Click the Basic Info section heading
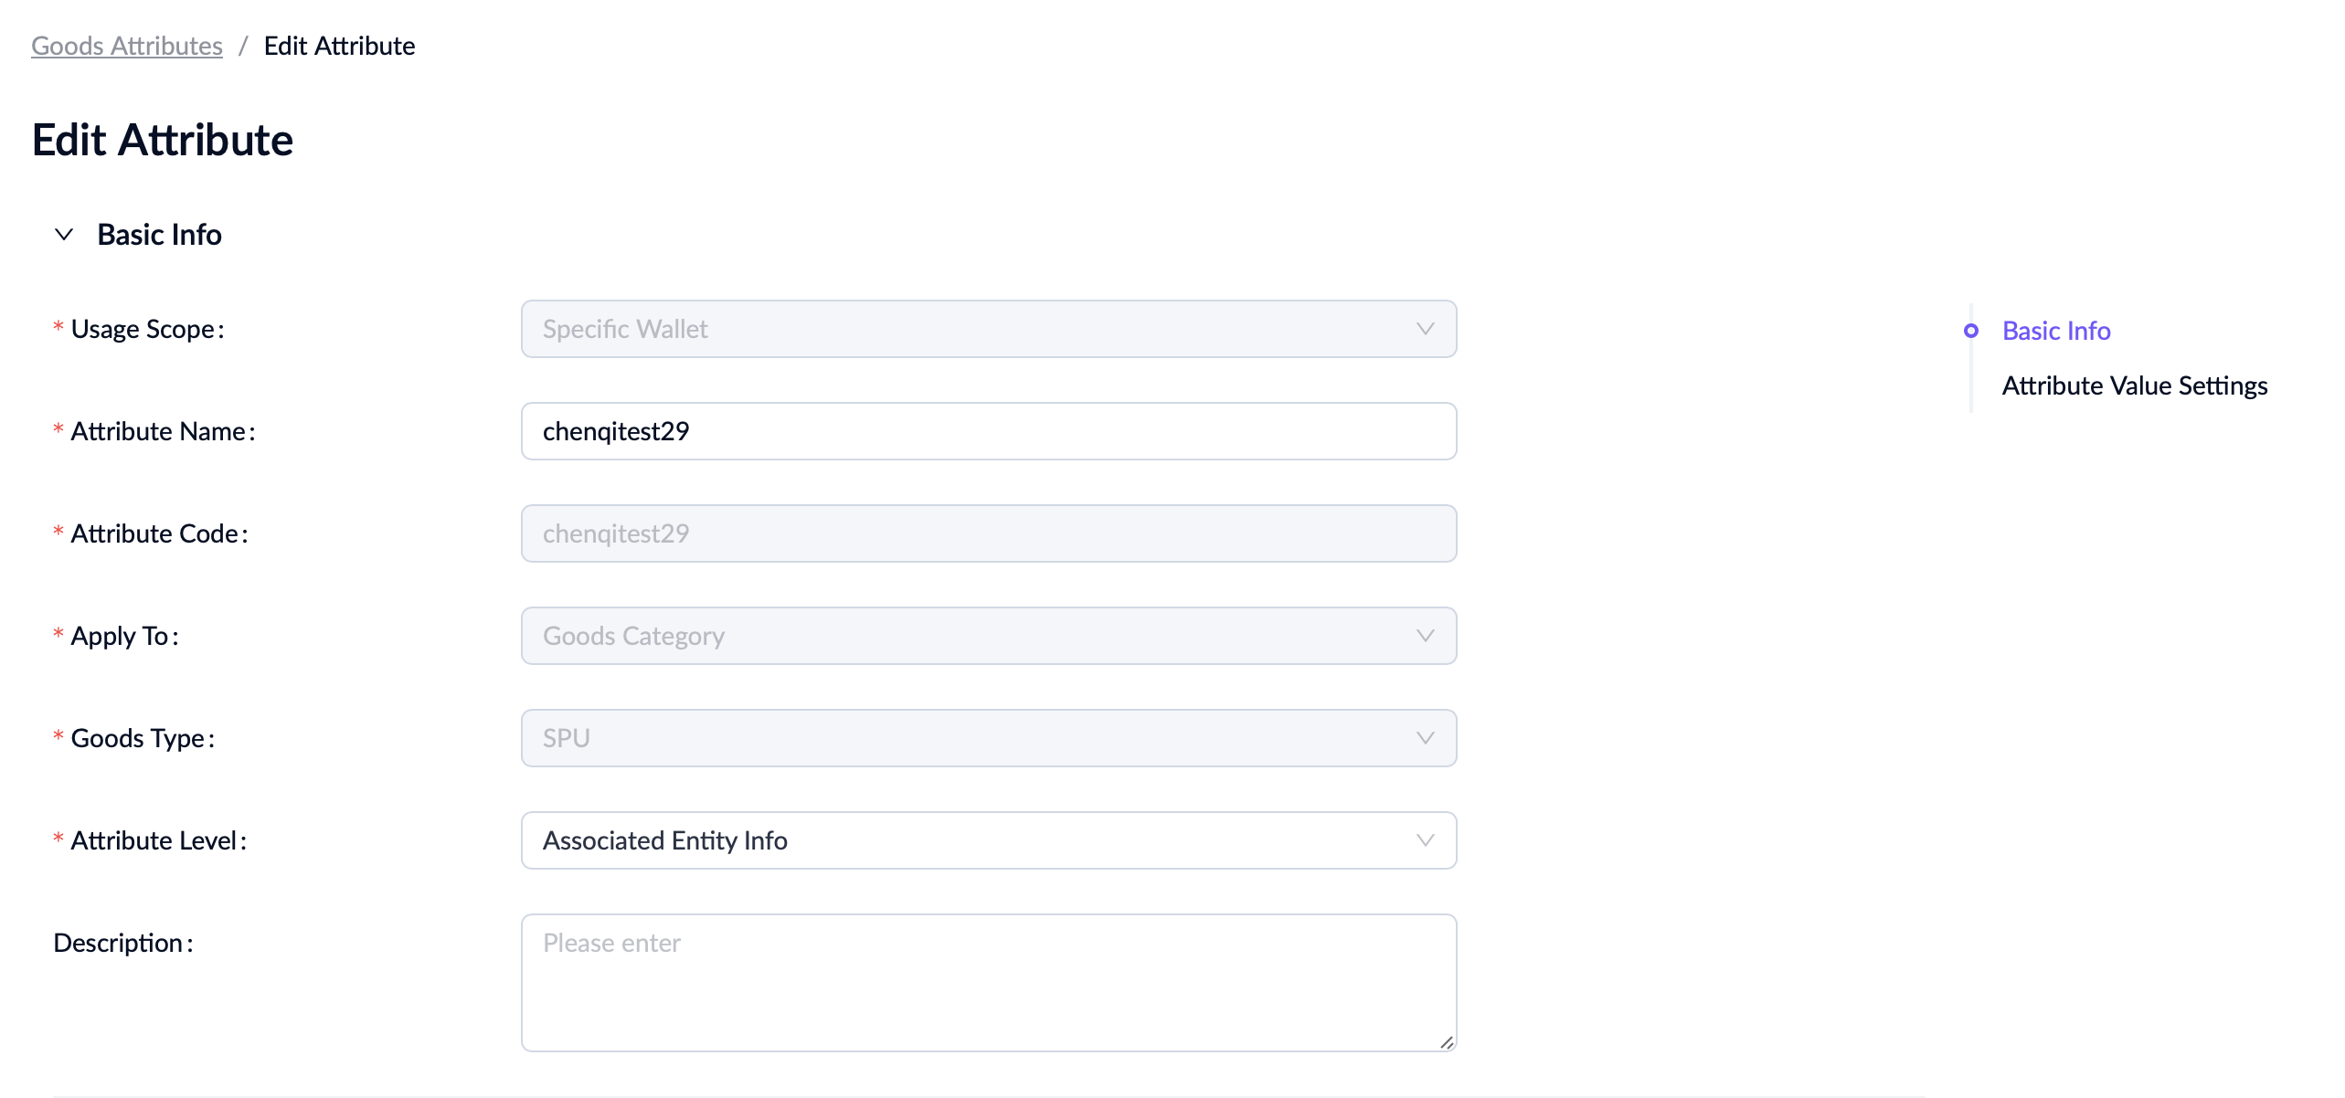The height and width of the screenshot is (1098, 2345). pyautogui.click(x=160, y=235)
